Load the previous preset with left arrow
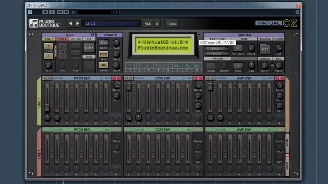The height and width of the screenshot is (184, 328). tap(70, 23)
